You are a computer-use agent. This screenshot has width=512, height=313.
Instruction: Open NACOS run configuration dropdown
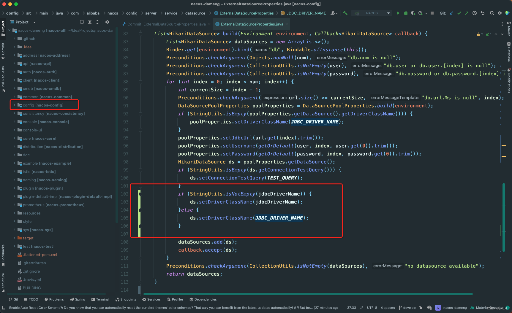pyautogui.click(x=388, y=13)
